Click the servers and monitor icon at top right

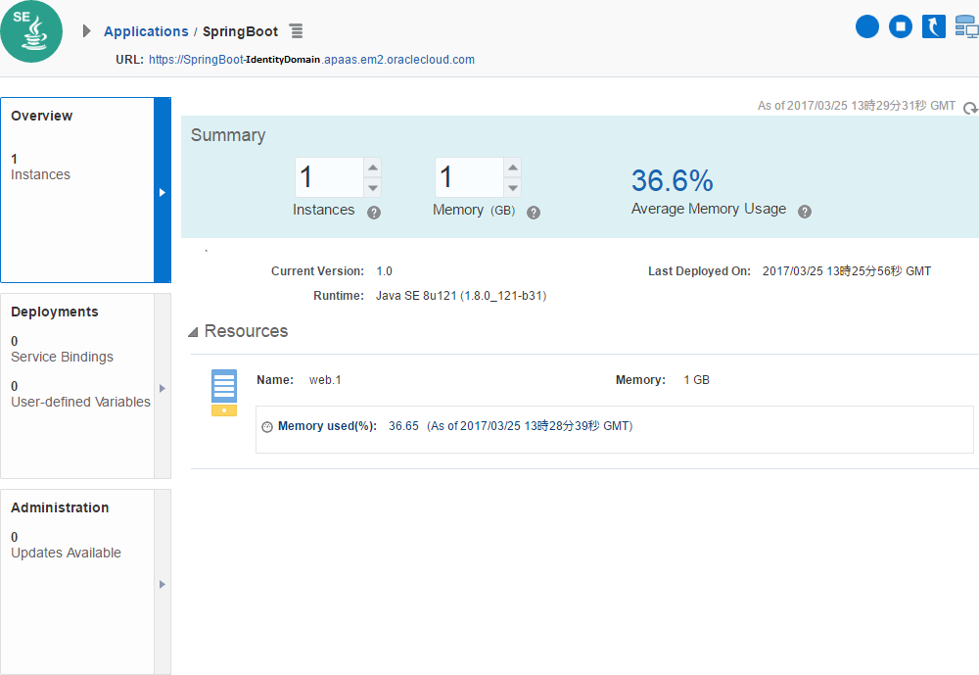pos(966,26)
